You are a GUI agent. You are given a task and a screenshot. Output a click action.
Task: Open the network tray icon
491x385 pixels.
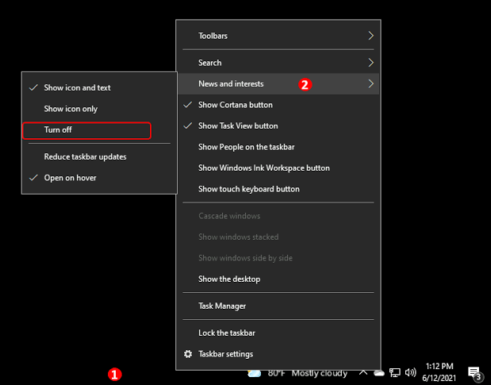394,372
